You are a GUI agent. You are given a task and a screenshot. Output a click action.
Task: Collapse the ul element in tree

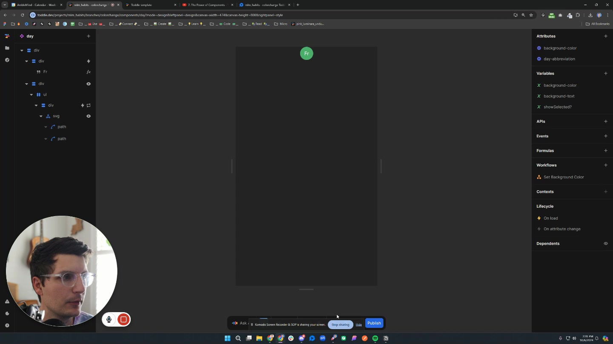(32, 95)
